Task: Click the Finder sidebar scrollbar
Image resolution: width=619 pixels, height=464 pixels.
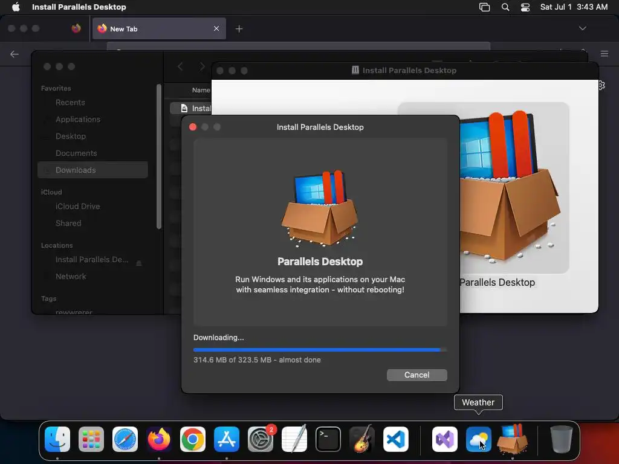Action: click(159, 156)
